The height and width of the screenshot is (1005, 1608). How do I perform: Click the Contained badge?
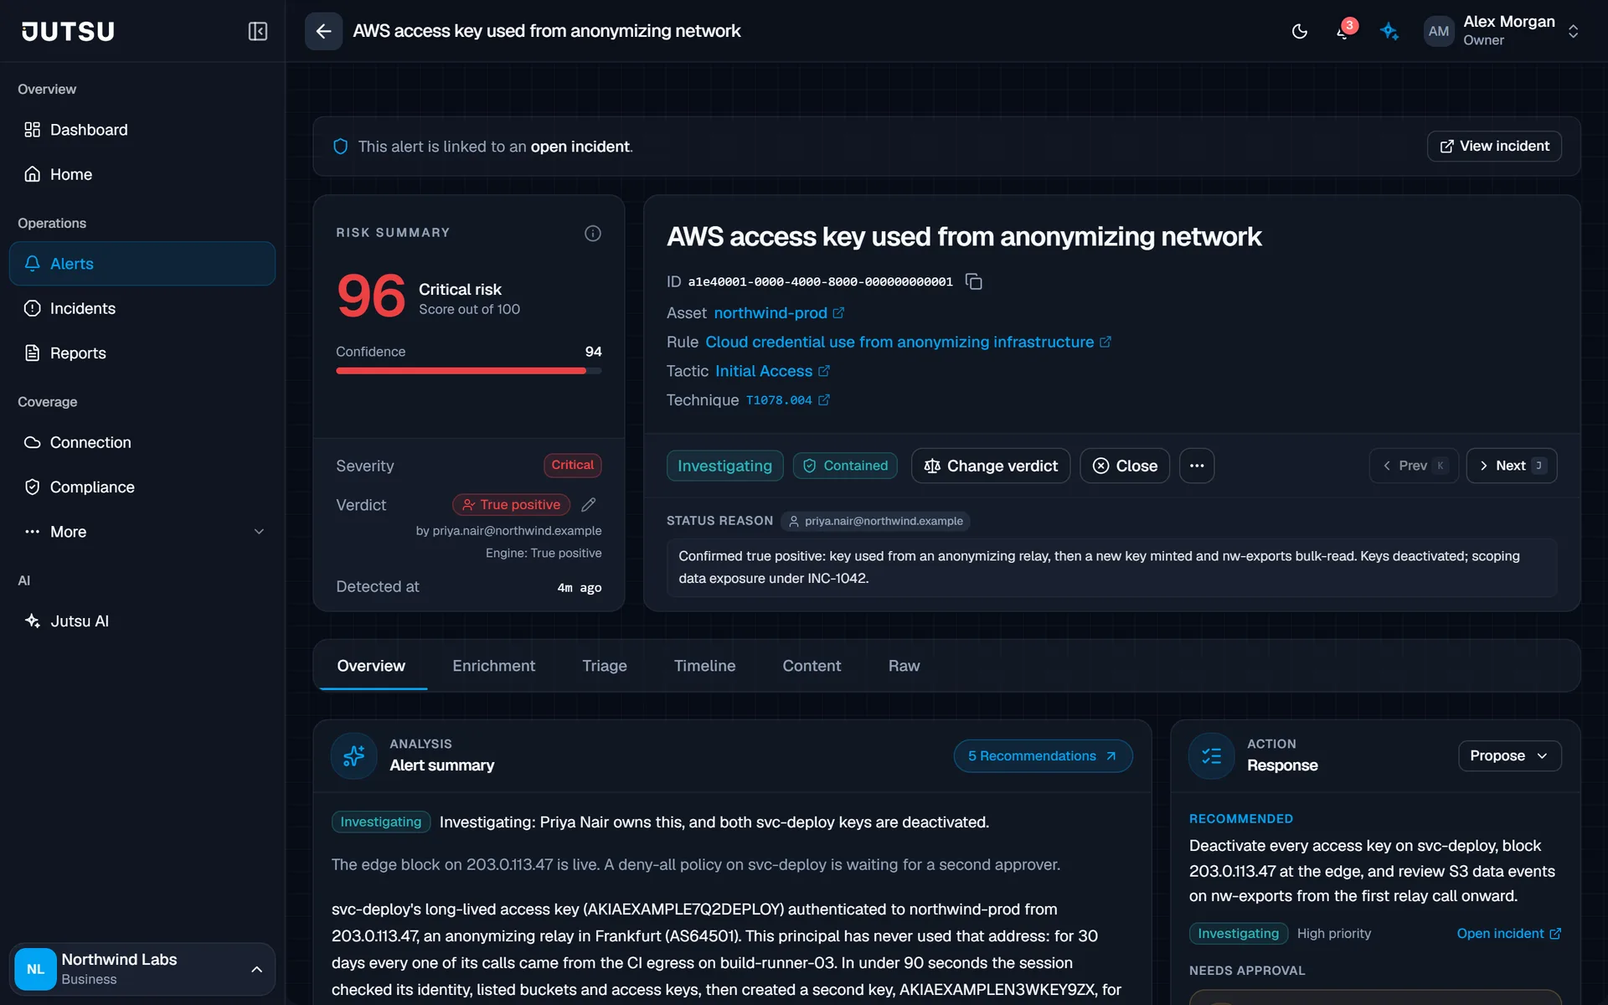pyautogui.click(x=845, y=466)
